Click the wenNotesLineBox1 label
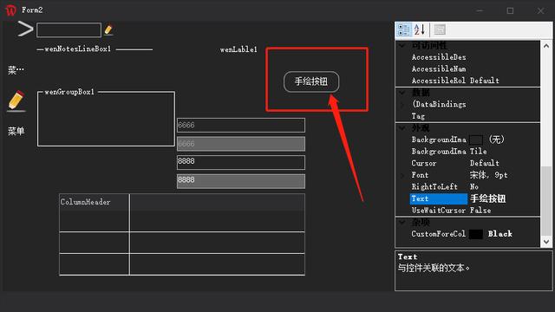 pyautogui.click(x=78, y=49)
